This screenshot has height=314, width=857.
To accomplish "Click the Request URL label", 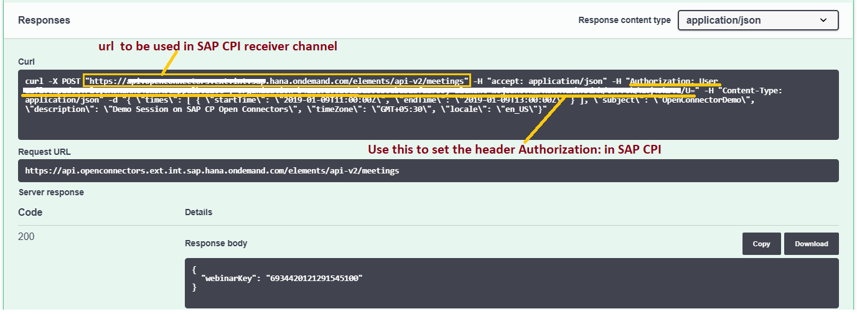I will [x=44, y=152].
